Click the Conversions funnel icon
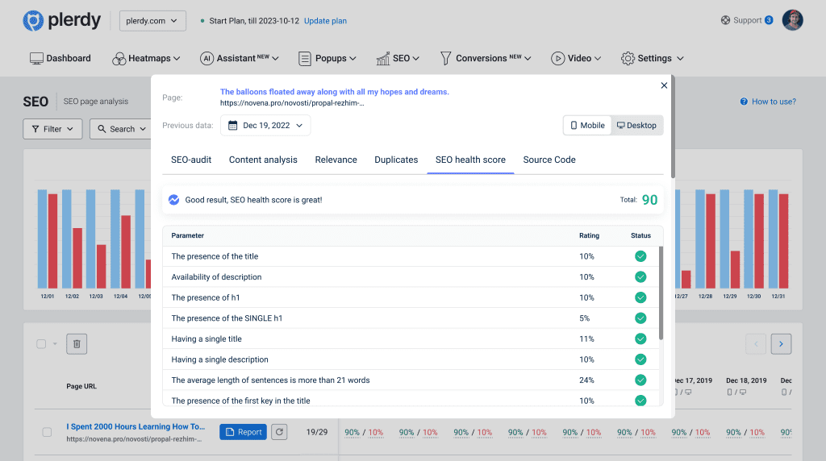The height and width of the screenshot is (461, 826). coord(445,58)
